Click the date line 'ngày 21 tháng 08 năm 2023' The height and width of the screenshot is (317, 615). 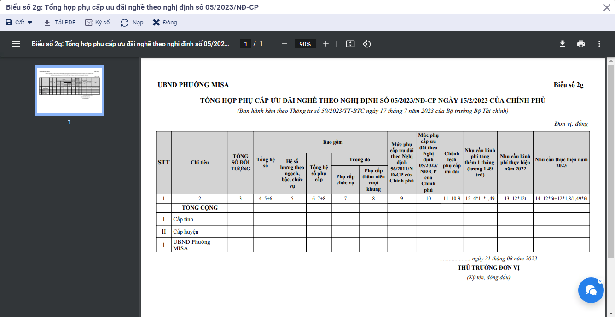pyautogui.click(x=505, y=258)
